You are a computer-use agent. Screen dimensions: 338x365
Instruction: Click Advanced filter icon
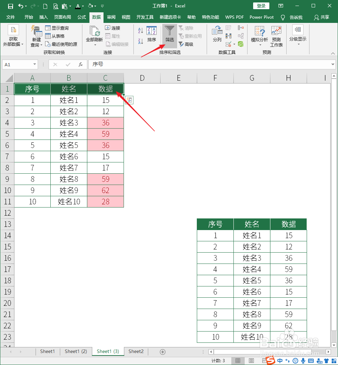tap(181, 44)
